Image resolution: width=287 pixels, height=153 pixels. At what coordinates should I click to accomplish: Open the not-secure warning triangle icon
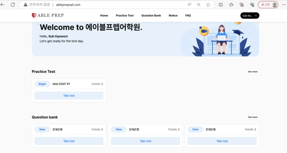[25, 5]
